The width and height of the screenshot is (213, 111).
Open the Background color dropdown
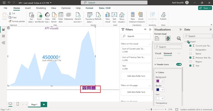coord(163,81)
